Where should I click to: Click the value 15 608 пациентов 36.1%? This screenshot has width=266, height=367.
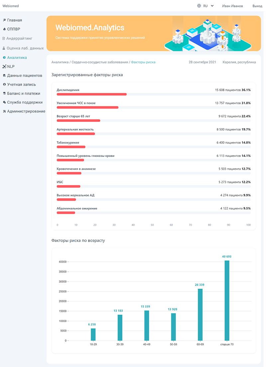coord(233,90)
